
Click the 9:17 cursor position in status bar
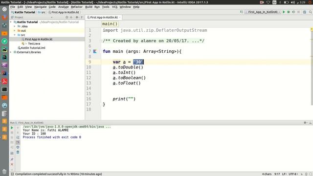coord(277,174)
